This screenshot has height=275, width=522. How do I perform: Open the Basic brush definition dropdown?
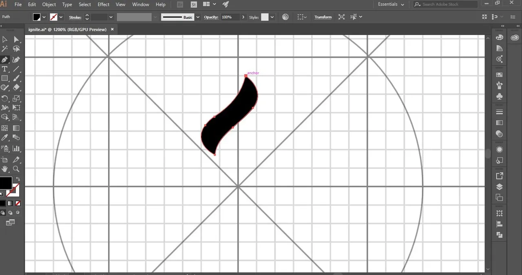[x=198, y=17]
